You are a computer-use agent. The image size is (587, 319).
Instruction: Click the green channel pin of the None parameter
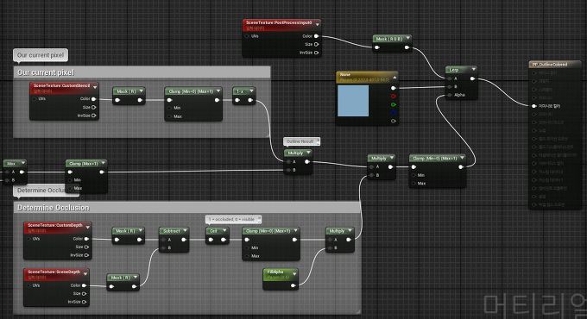(x=393, y=104)
